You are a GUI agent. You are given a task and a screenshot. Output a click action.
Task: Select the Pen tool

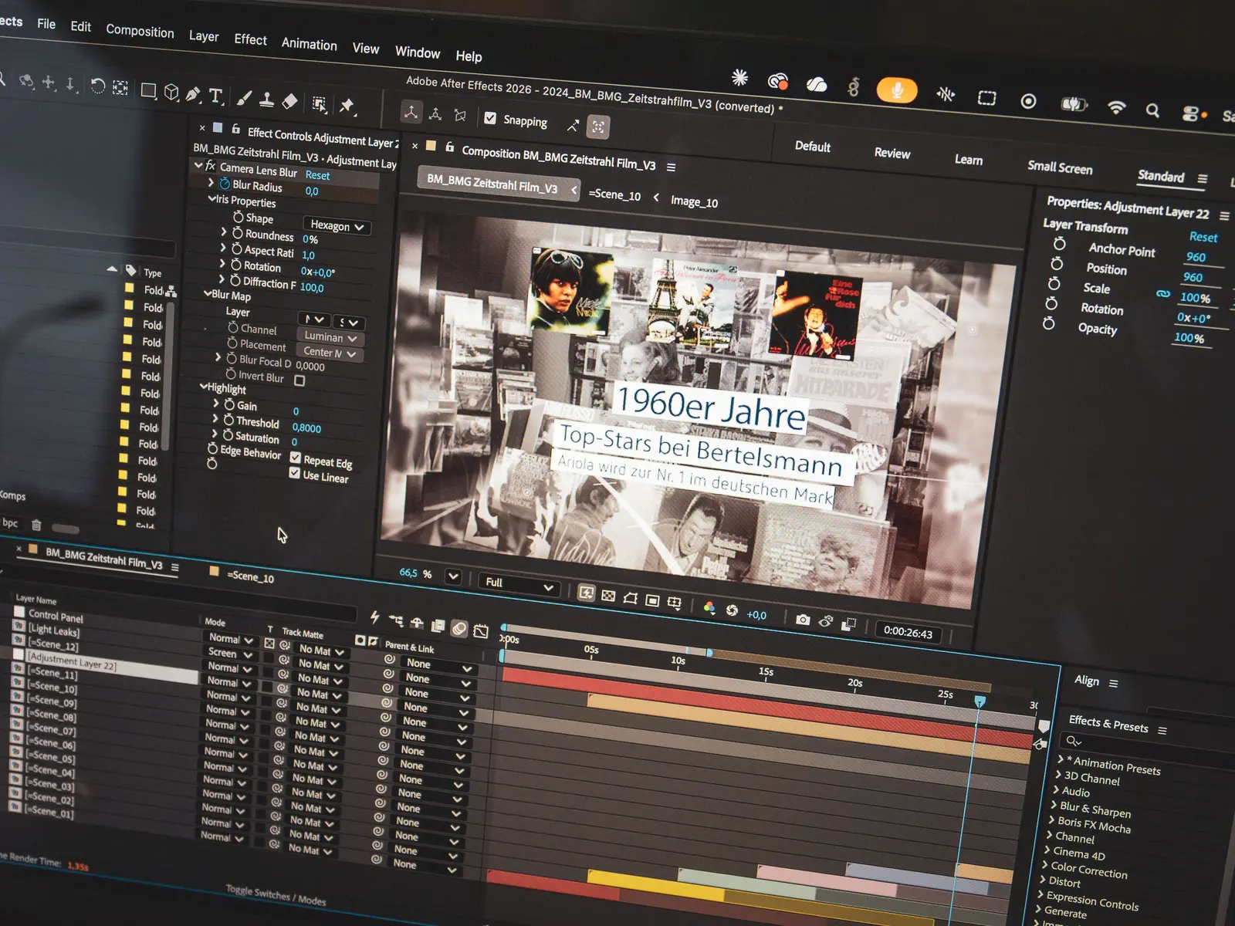click(193, 95)
